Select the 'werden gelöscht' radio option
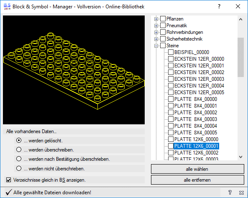The width and height of the screenshot is (248, 198). pos(19,140)
